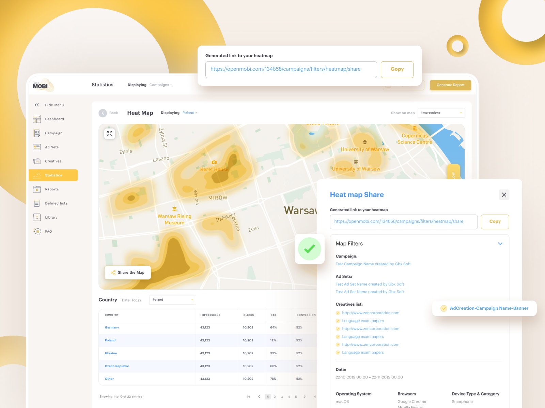This screenshot has width=545, height=408.
Task: Collapse the Map Filters section
Action: click(500, 244)
